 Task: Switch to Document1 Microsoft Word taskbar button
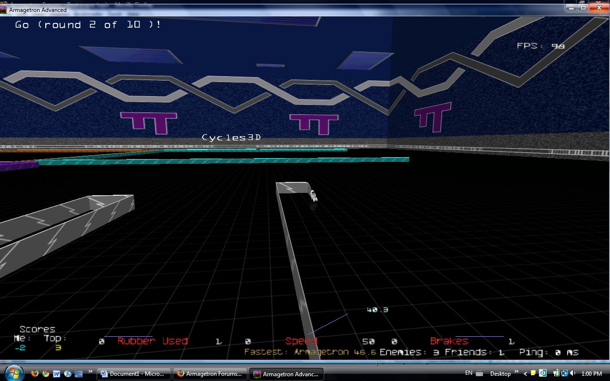134,374
